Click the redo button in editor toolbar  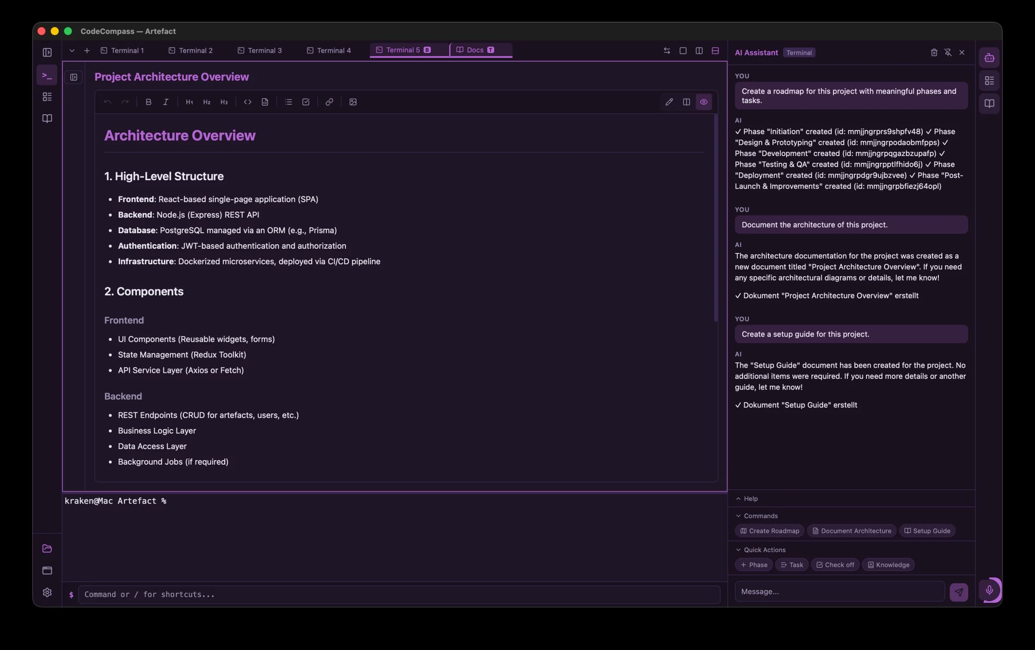click(125, 102)
